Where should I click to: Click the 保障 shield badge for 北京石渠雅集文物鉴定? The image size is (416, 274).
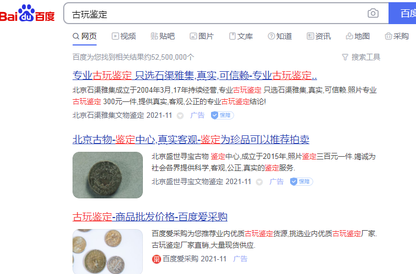[x=223, y=115]
